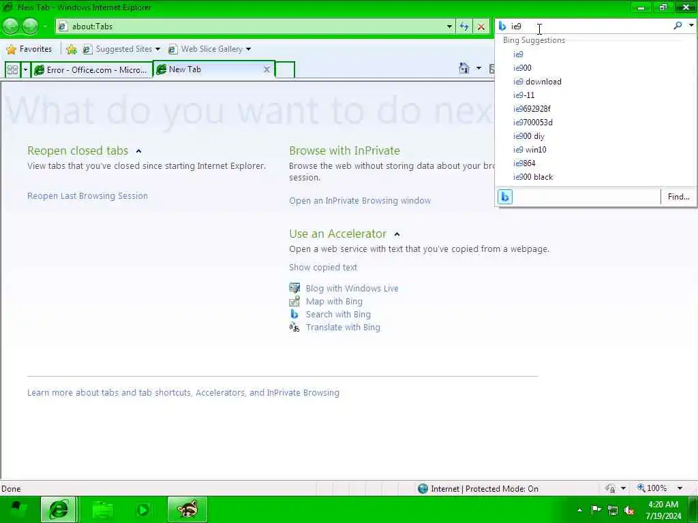Open an InPrivate Browsing window link
Screen dimensions: 698x523
pyautogui.click(x=360, y=201)
